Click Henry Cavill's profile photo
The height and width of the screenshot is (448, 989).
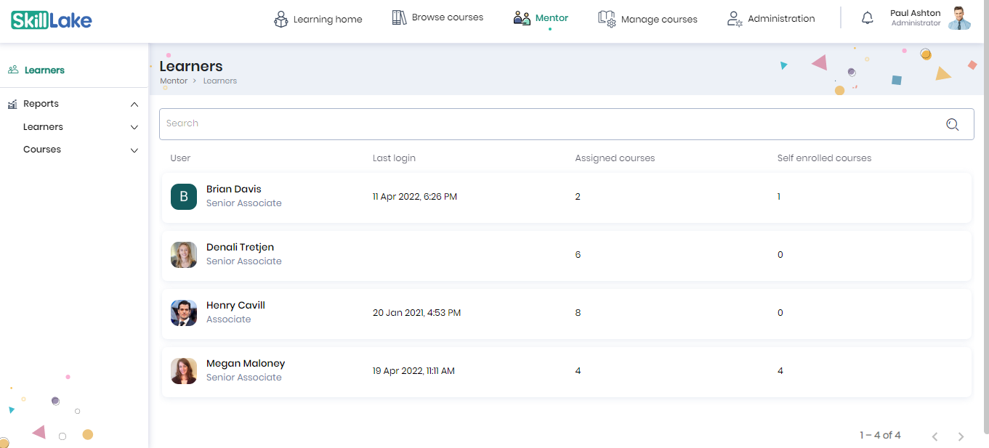[x=184, y=313]
